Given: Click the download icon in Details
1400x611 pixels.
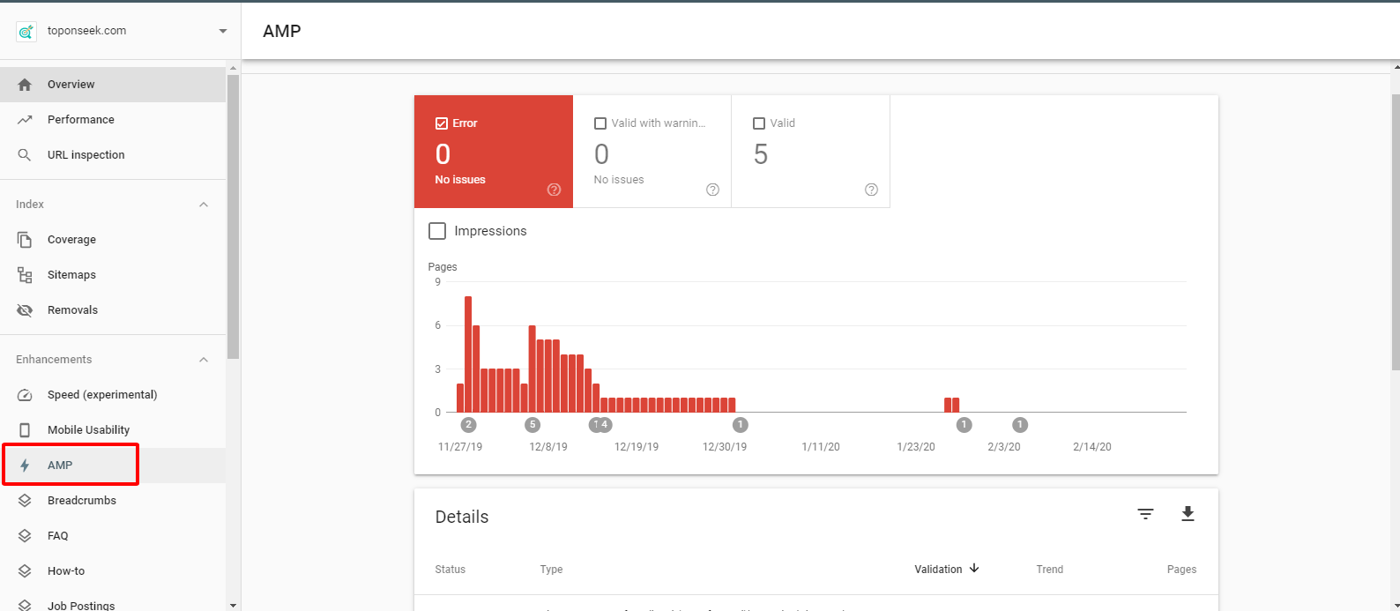Looking at the screenshot, I should tap(1188, 514).
